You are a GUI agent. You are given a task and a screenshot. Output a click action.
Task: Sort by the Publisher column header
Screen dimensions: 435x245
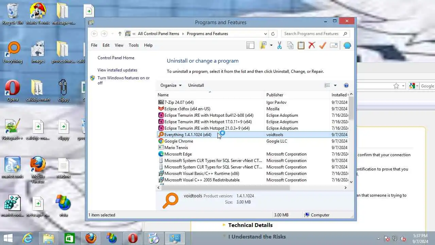[x=298, y=95]
